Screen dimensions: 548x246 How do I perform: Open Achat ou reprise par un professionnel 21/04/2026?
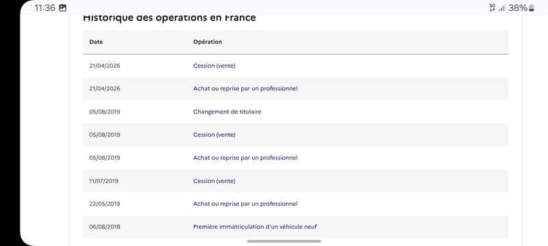point(245,89)
